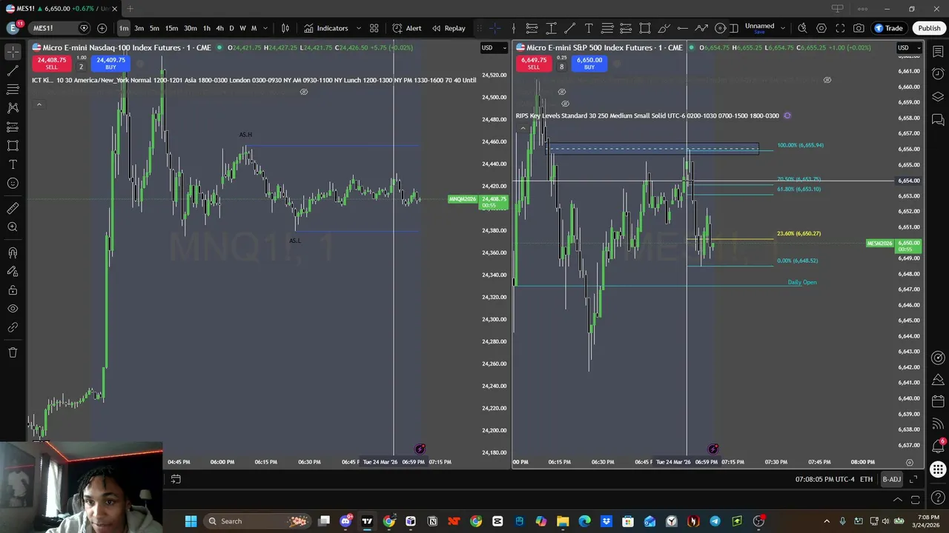949x533 pixels.
Task: Open the alerts clock icon in right sidebar
Action: [938, 74]
